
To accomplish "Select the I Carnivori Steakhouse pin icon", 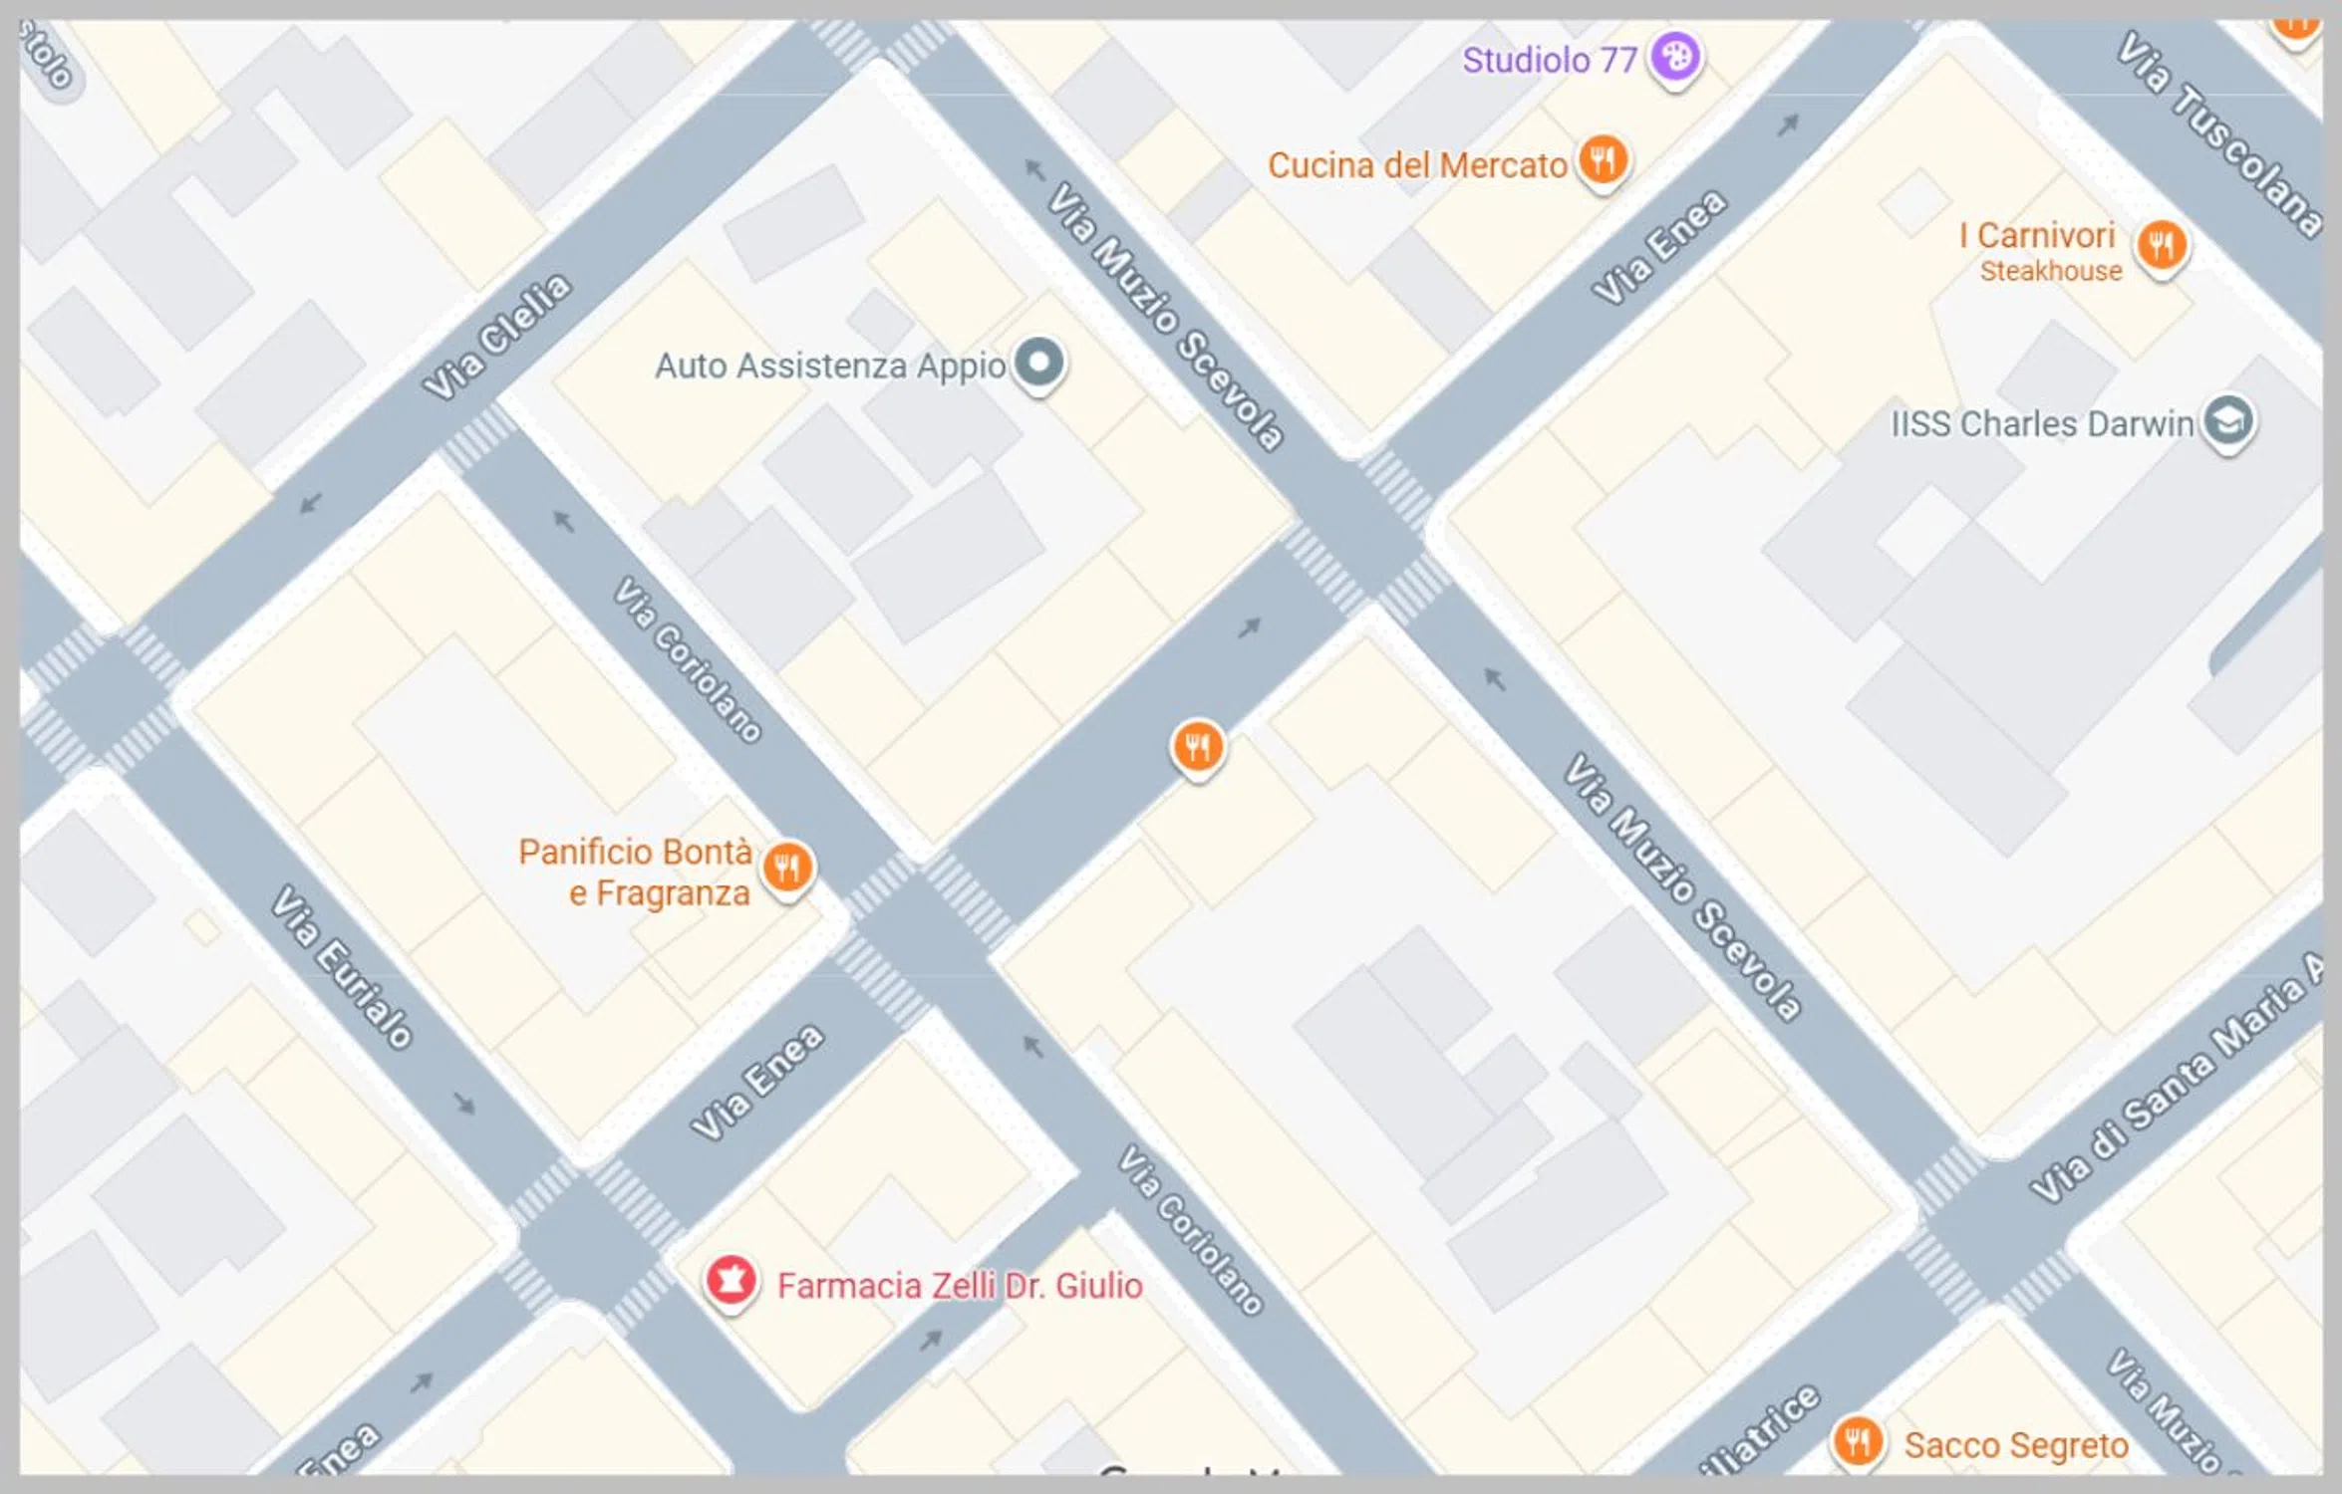I will click(2161, 245).
